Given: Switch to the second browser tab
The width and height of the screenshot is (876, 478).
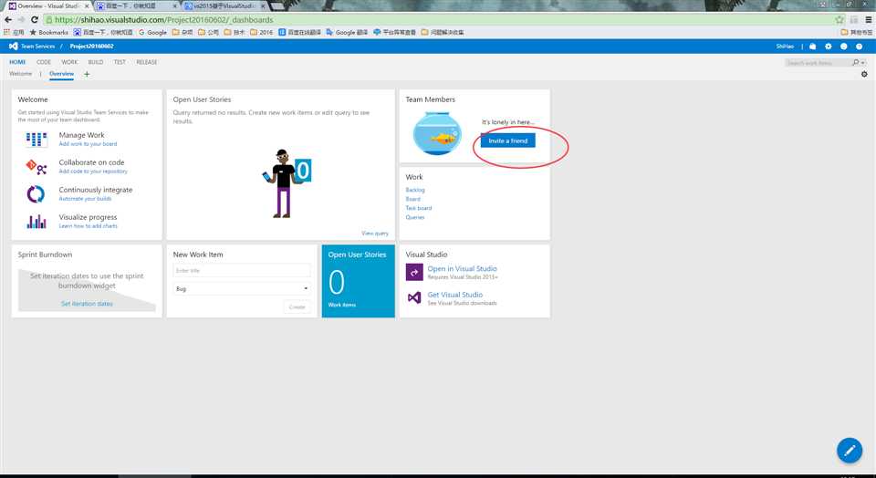Looking at the screenshot, I should (136, 5).
